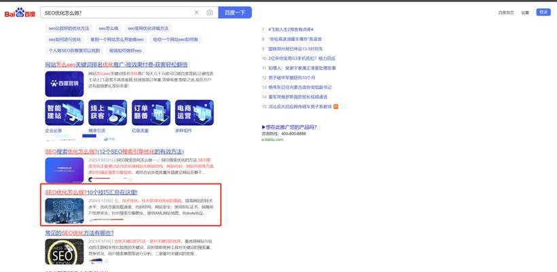The width and height of the screenshot is (557, 272).
Task: Open the Baidu logo home link
Action: click(x=20, y=13)
